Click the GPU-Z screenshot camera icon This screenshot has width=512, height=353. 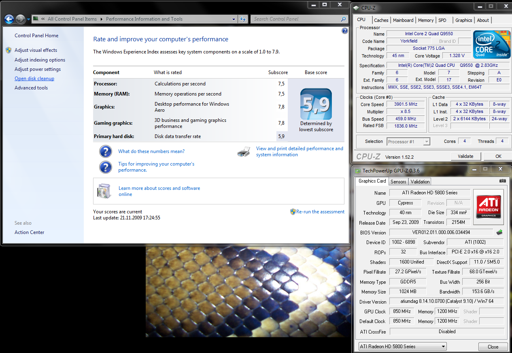tap(502, 181)
